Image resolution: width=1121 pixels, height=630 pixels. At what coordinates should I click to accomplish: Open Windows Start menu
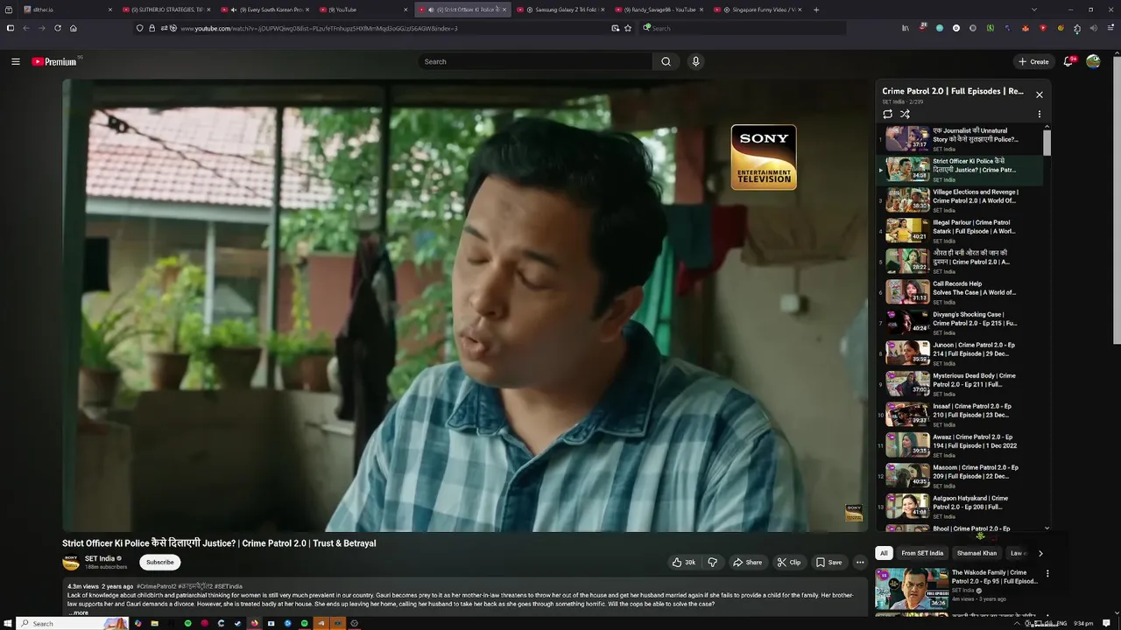pos(10,623)
